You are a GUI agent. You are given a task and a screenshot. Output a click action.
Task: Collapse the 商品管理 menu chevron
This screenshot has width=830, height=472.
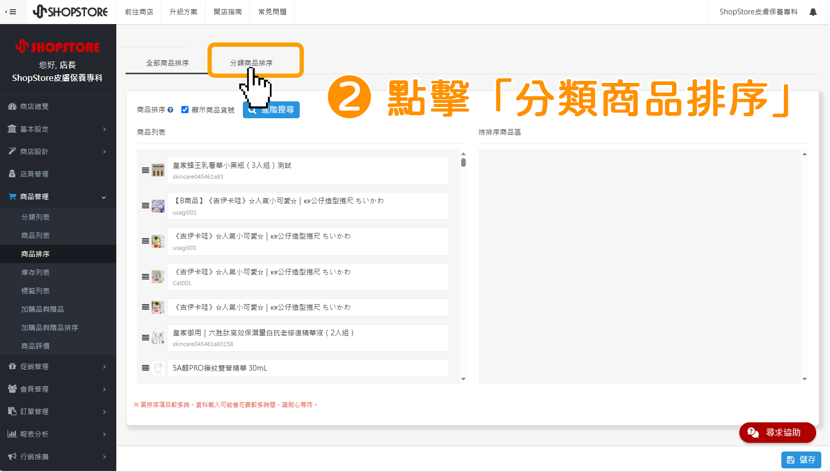[x=104, y=197]
